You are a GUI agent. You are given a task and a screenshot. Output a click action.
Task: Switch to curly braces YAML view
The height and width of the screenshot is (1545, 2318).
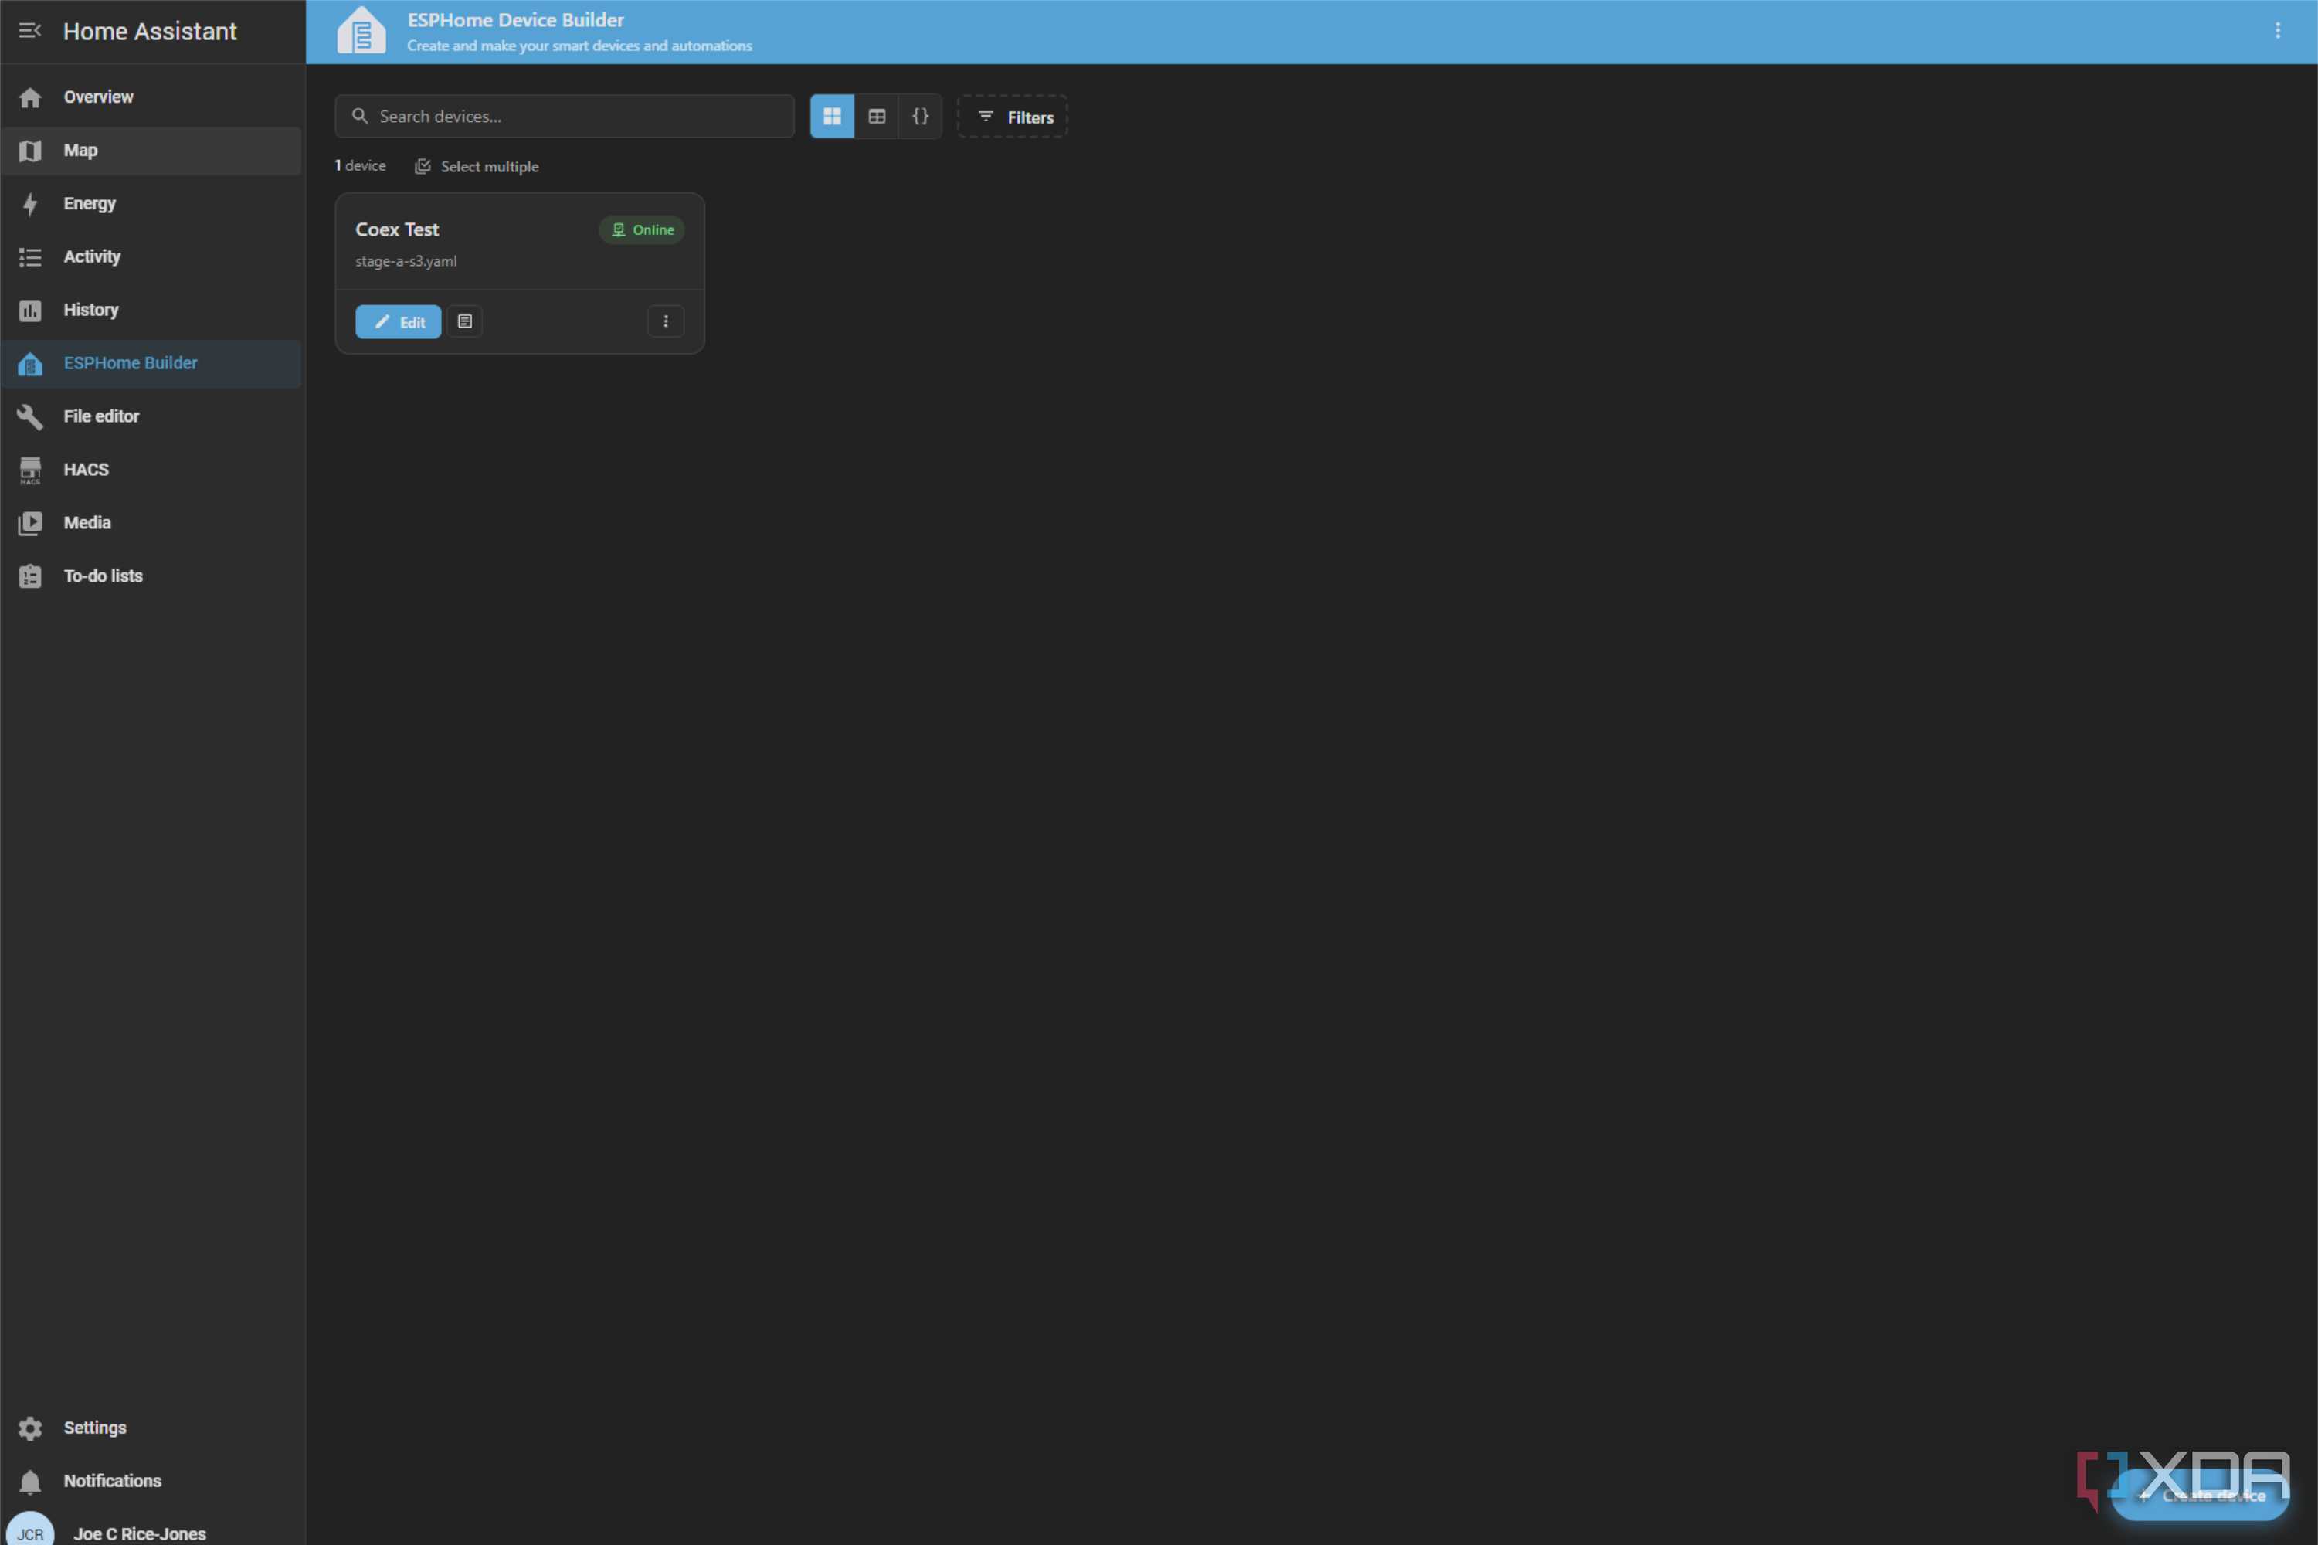[x=920, y=117]
